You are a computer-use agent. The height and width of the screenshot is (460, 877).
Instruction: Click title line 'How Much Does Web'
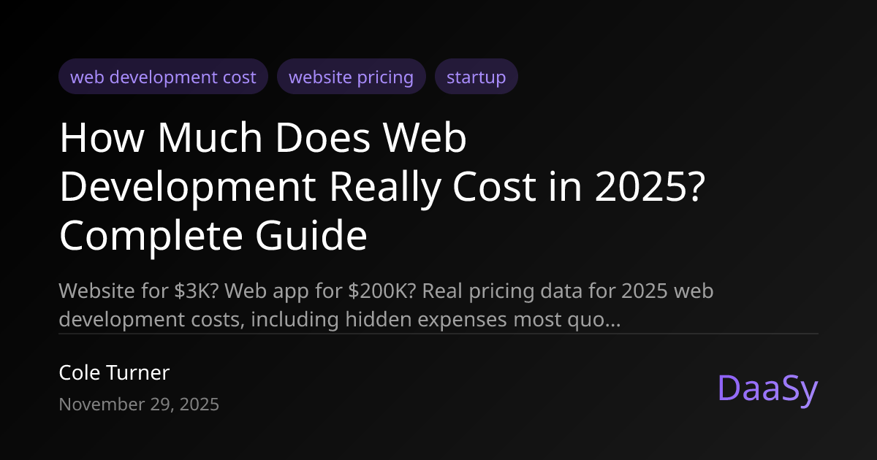point(263,139)
